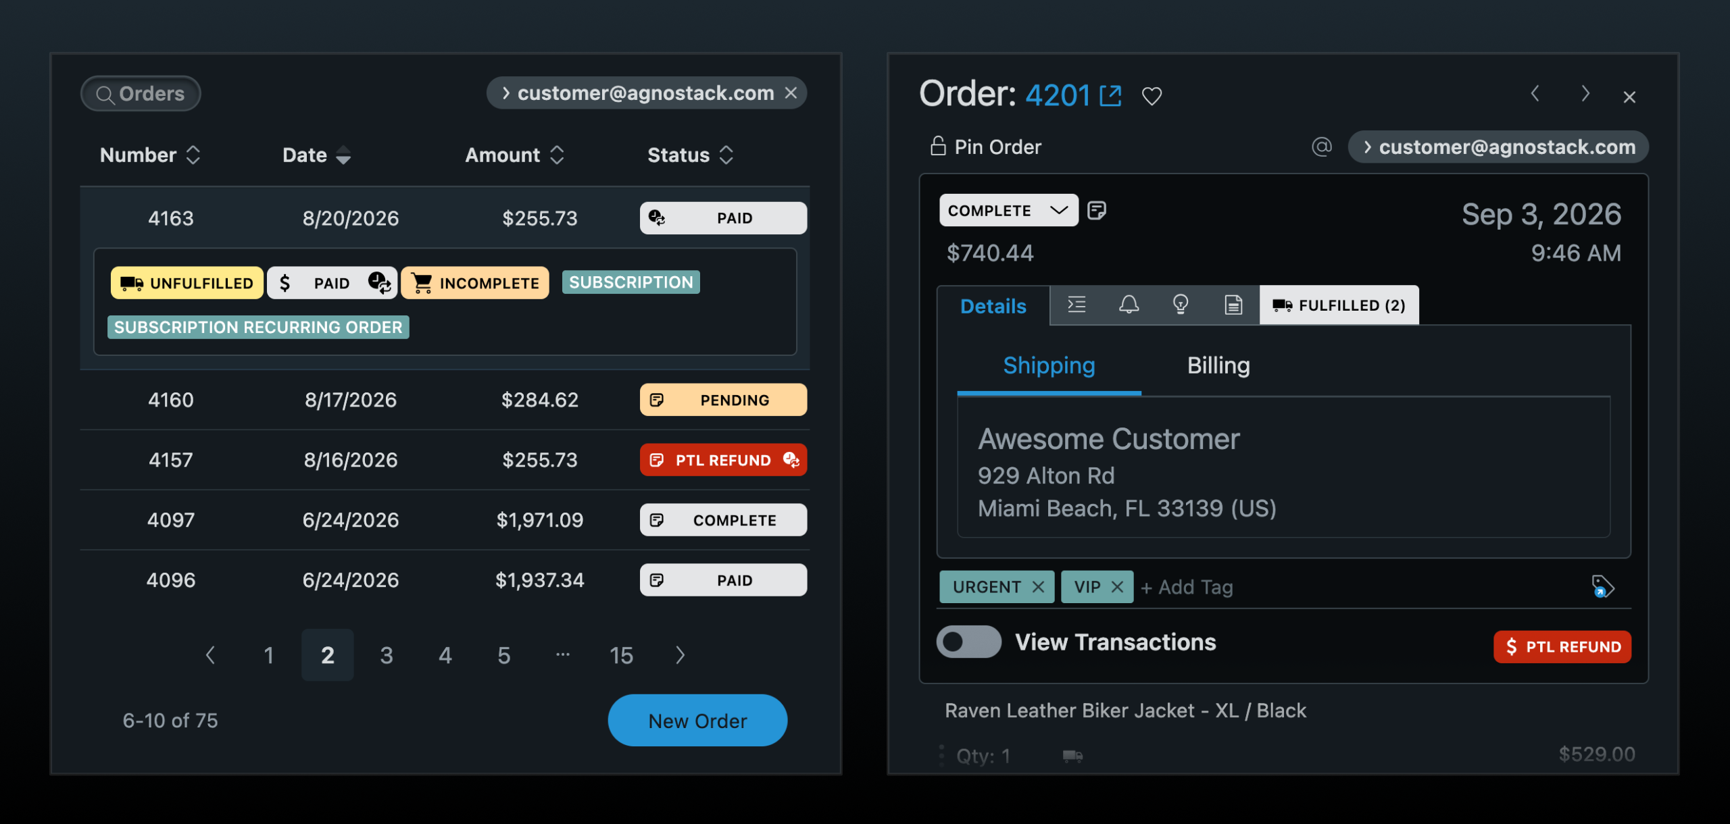The height and width of the screenshot is (824, 1730).
Task: Select order row 4157
Action: click(x=445, y=460)
